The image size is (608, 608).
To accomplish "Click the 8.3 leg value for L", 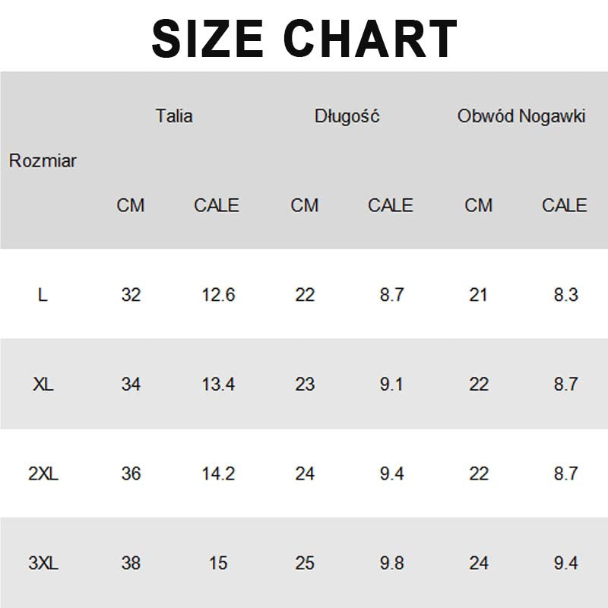I will click(x=565, y=295).
